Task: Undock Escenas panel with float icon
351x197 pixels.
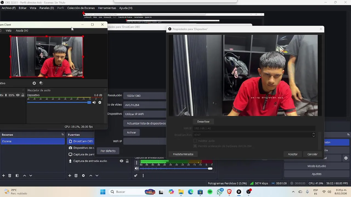Action: 63,135
